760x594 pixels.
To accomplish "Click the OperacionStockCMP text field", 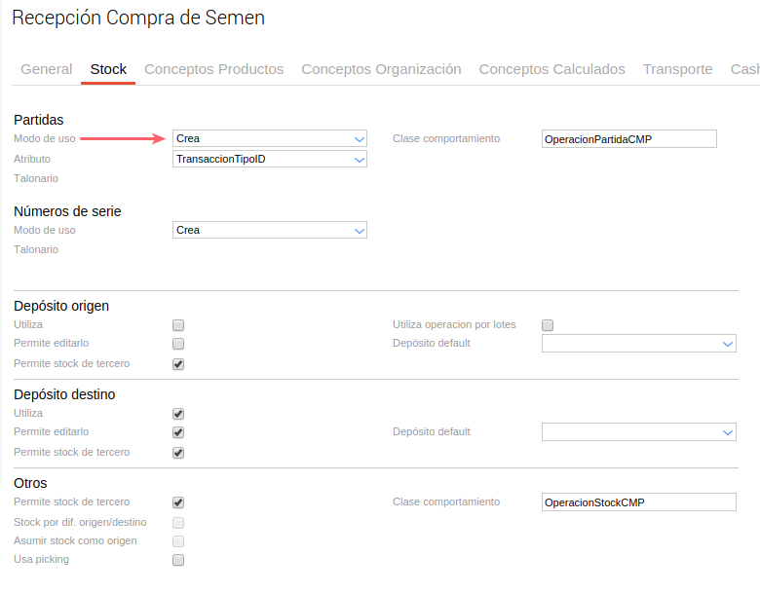I will 638,502.
